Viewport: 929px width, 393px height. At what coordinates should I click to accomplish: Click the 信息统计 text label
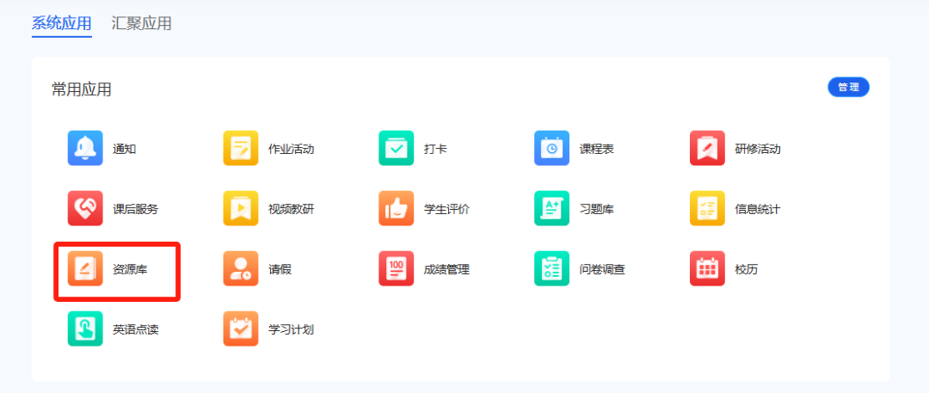(x=758, y=209)
